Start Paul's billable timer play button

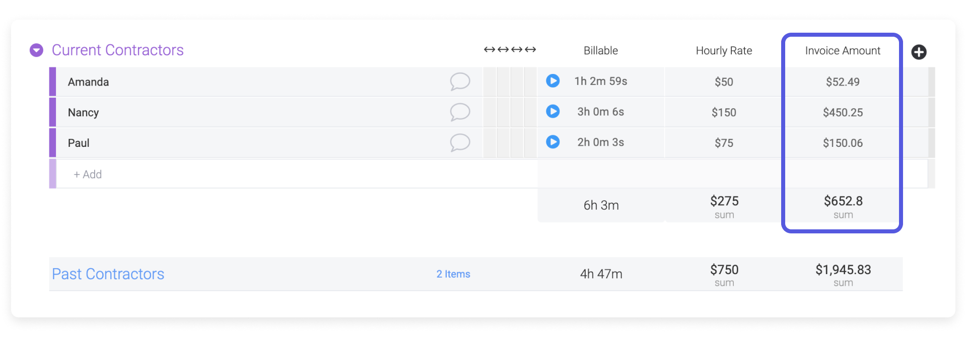[x=552, y=142]
